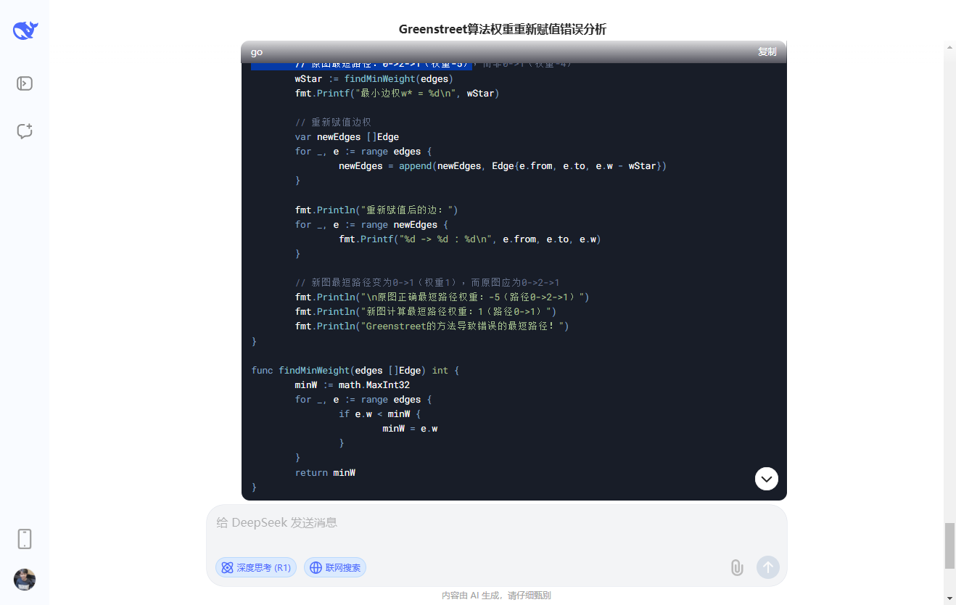Click the line newEdges = append(newEdges, ...)
The width and height of the screenshot is (956, 605).
pyautogui.click(x=502, y=165)
